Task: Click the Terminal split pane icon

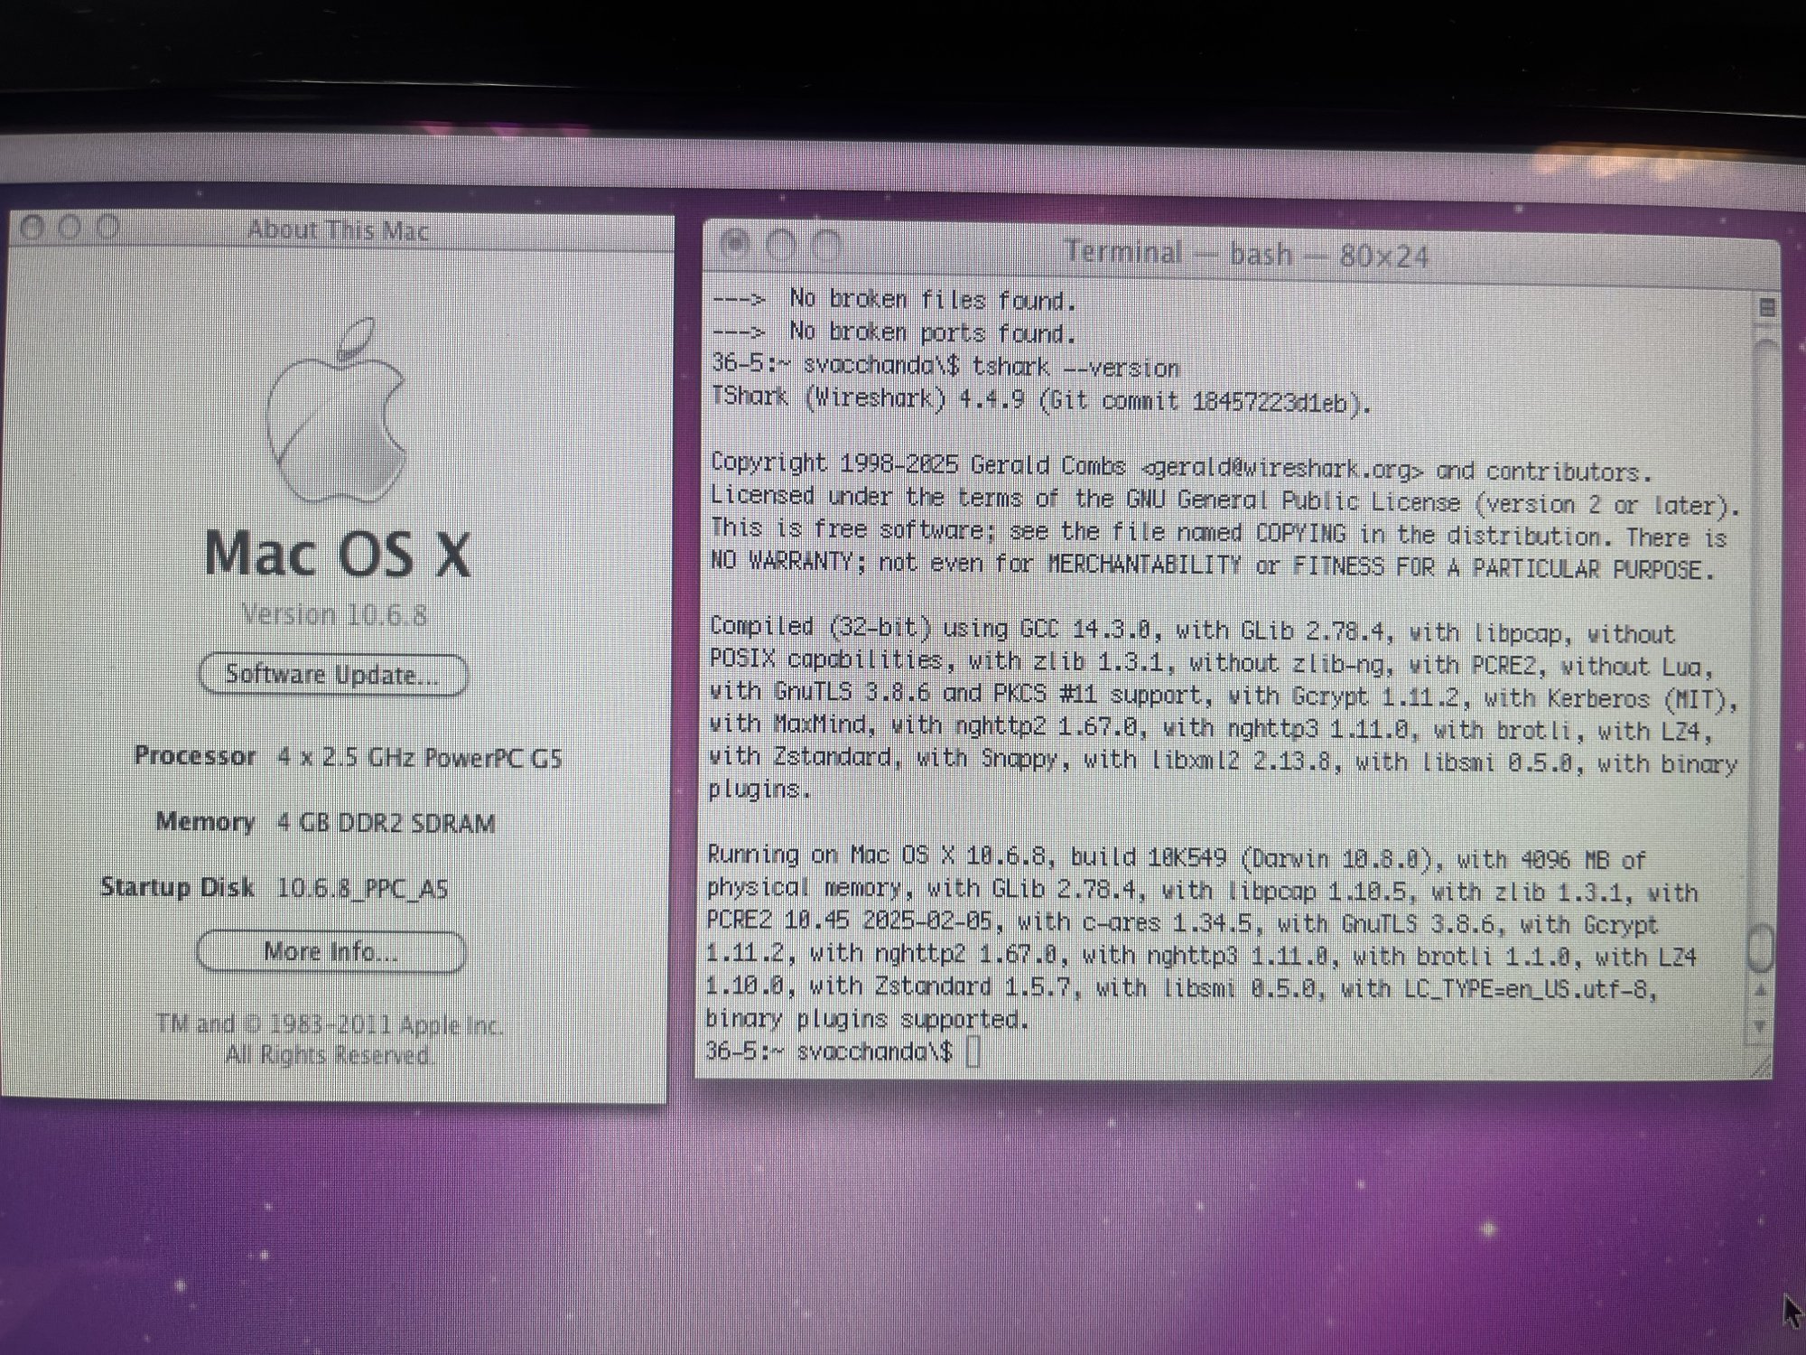Action: pyautogui.click(x=1767, y=307)
